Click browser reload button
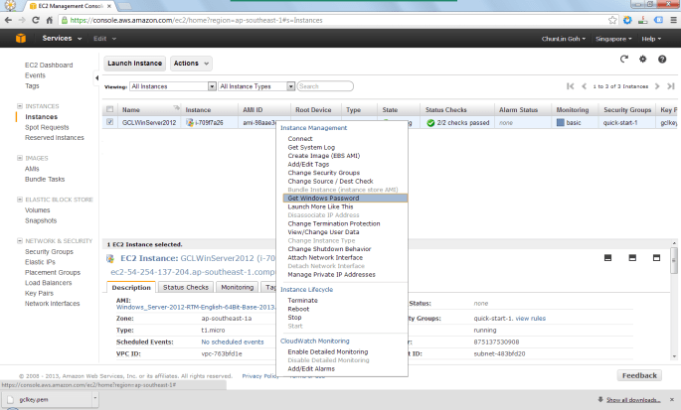The height and width of the screenshot is (410, 681). 36,20
